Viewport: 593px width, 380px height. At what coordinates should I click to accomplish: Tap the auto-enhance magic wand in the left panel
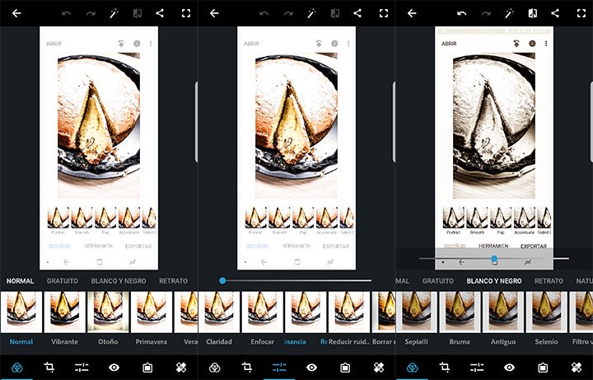pos(114,13)
